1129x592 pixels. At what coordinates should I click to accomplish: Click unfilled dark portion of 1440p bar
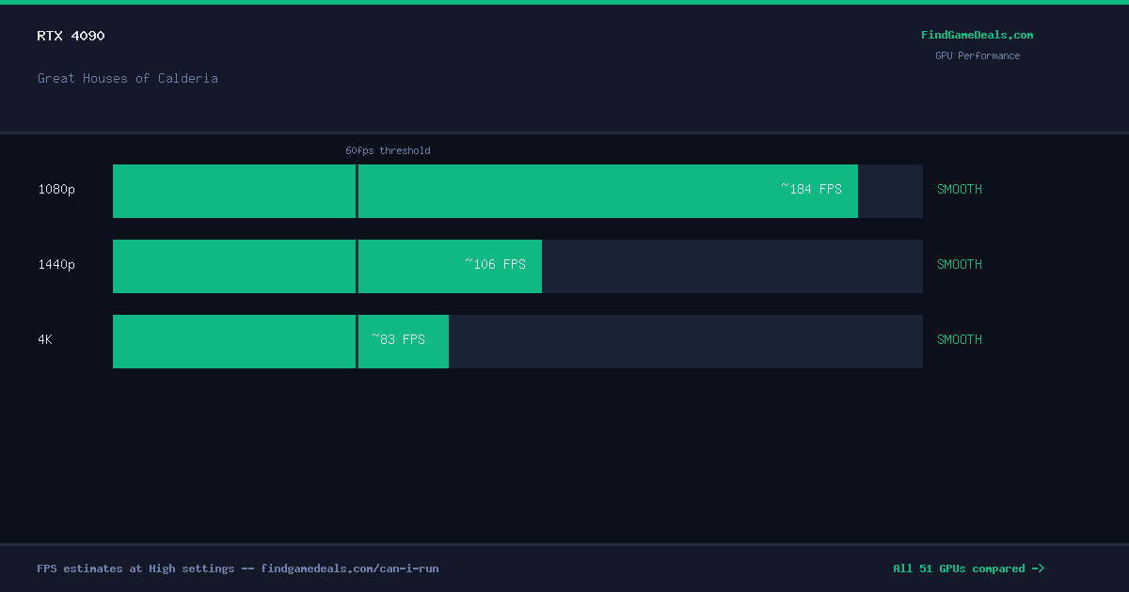pyautogui.click(x=732, y=266)
